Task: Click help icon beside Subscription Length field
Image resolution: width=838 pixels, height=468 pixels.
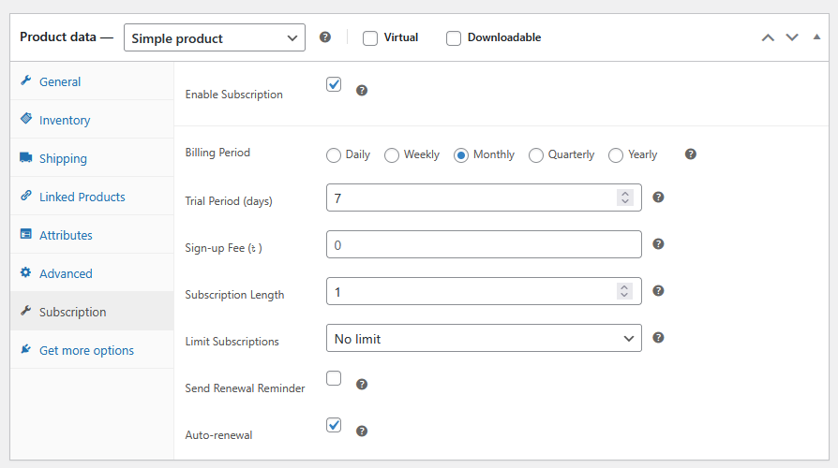Action: pyautogui.click(x=658, y=291)
